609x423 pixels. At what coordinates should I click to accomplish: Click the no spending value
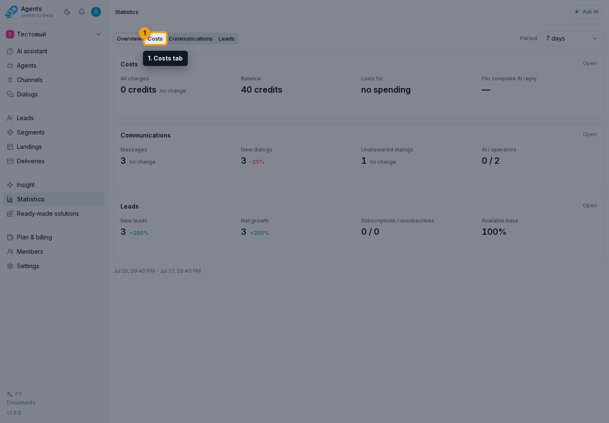(386, 90)
